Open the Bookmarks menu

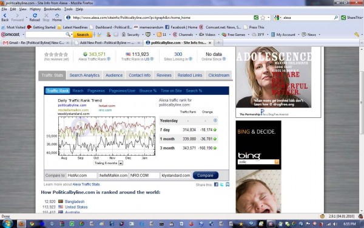point(52,9)
